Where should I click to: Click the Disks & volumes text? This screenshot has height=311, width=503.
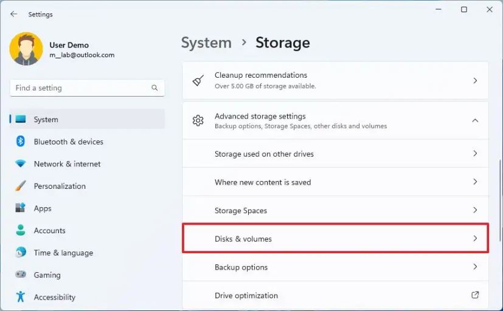point(243,239)
